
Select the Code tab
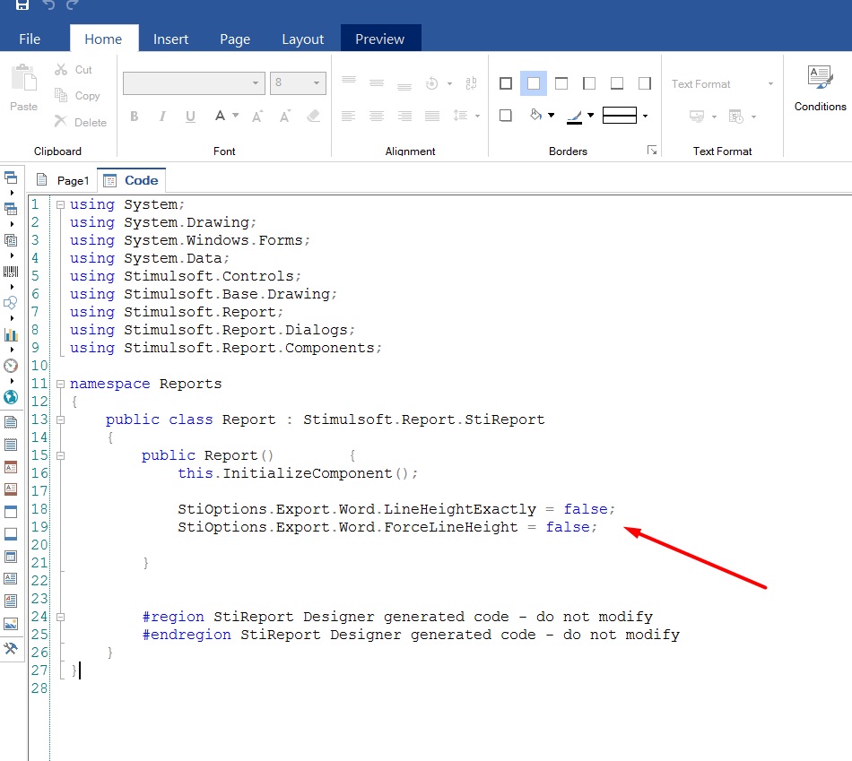(132, 180)
